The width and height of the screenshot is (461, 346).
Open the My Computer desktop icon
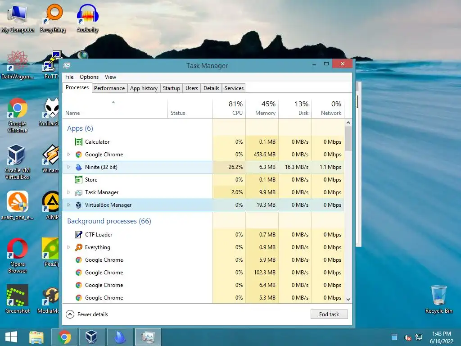18,18
